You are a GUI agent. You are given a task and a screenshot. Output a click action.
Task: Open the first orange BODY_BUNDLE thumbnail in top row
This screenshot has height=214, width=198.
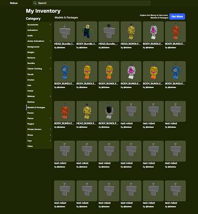coord(175,32)
